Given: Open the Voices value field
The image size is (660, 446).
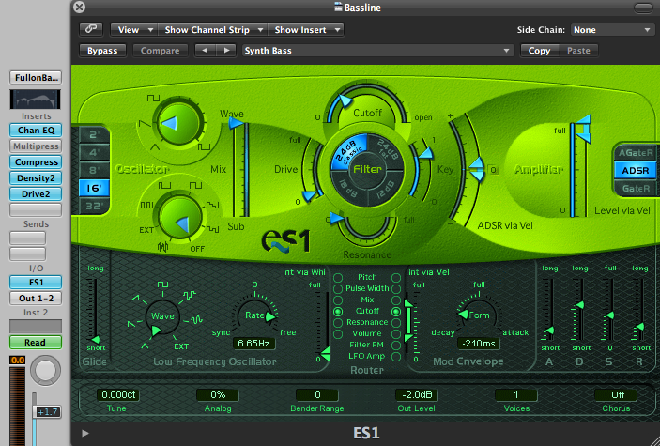Looking at the screenshot, I should 516,395.
